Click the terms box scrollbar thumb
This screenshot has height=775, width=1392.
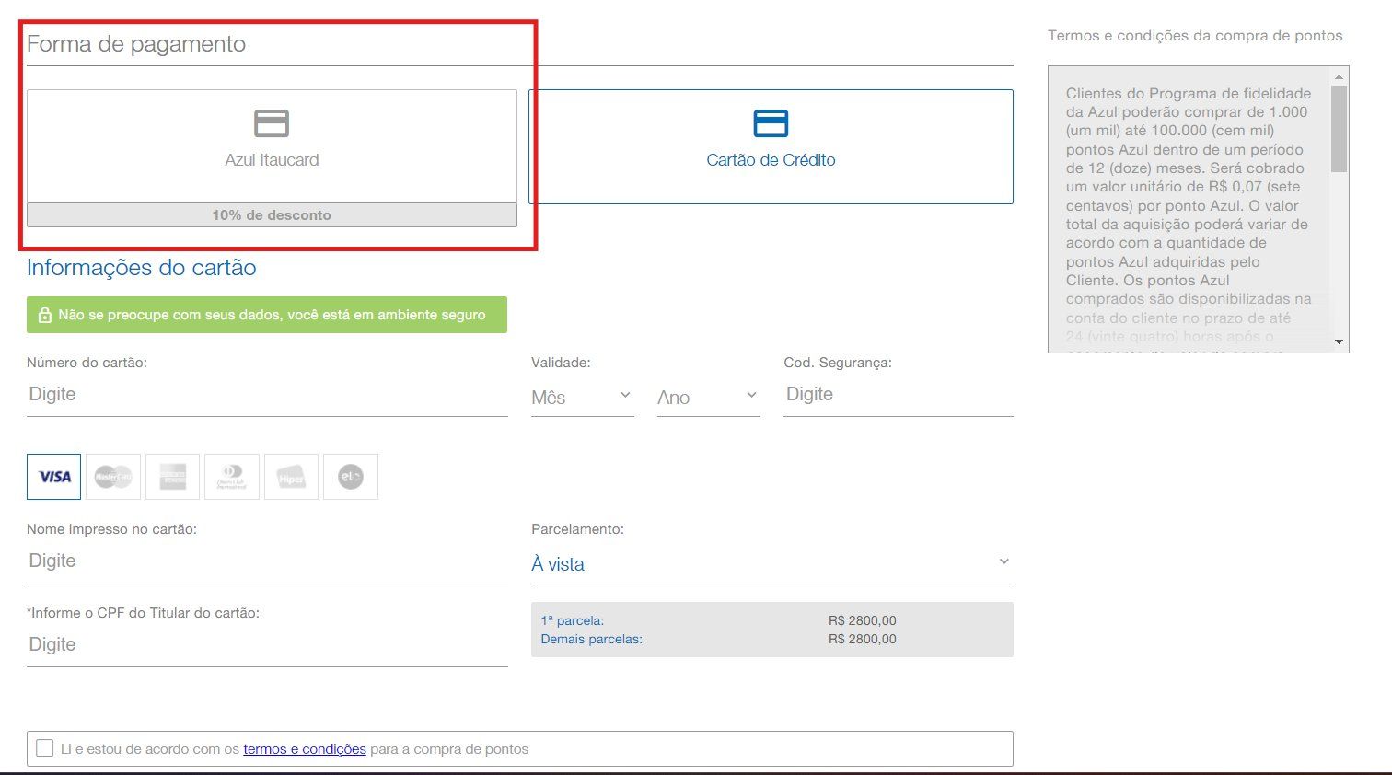[x=1340, y=129]
